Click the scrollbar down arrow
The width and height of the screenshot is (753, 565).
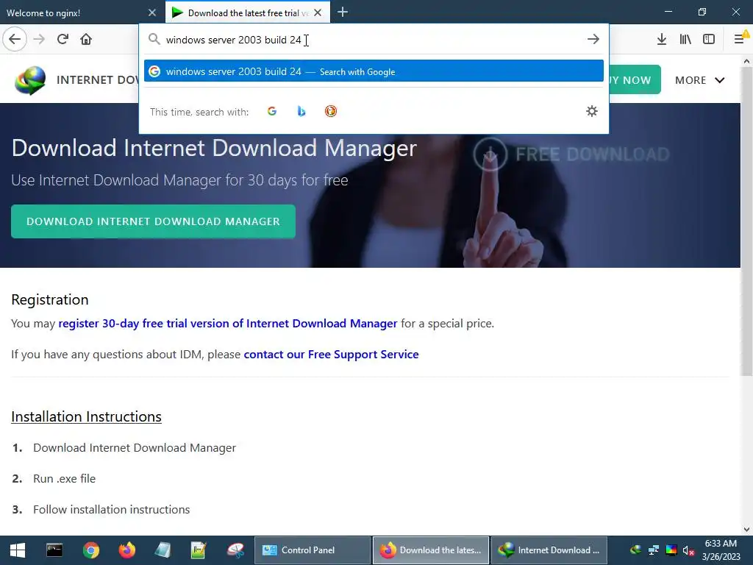747,530
